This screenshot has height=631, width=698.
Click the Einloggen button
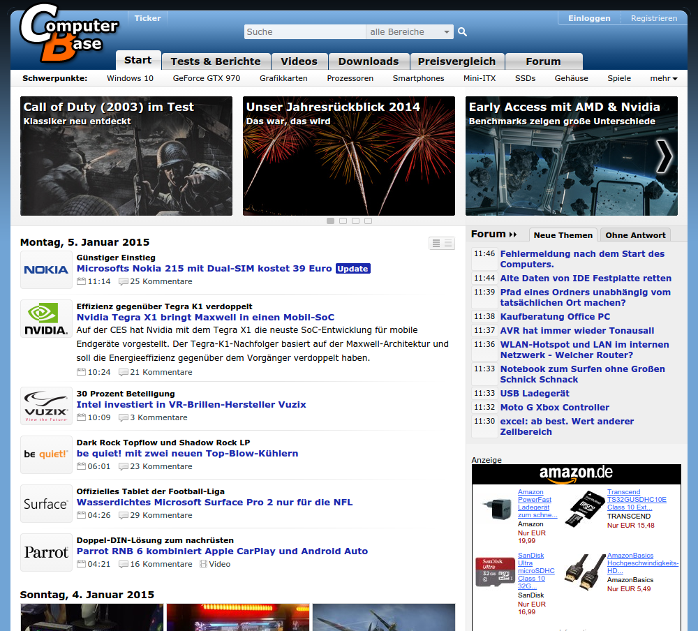[589, 18]
